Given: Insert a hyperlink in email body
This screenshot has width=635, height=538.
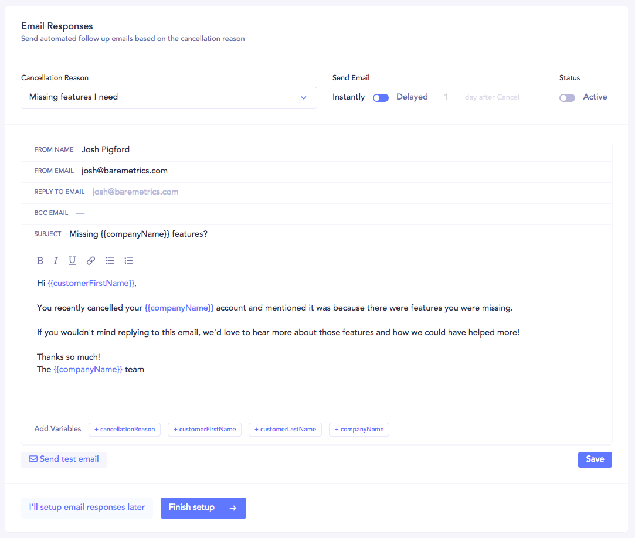Looking at the screenshot, I should pyautogui.click(x=91, y=261).
